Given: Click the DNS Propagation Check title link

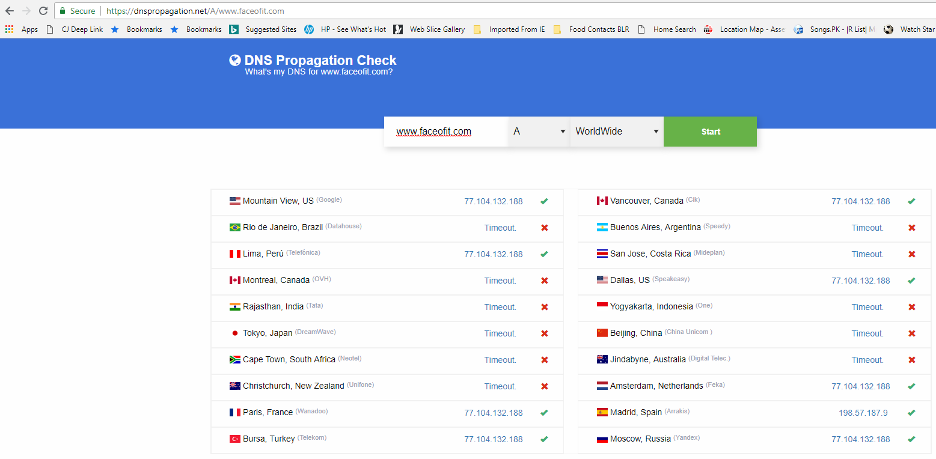Looking at the screenshot, I should pyautogui.click(x=320, y=60).
